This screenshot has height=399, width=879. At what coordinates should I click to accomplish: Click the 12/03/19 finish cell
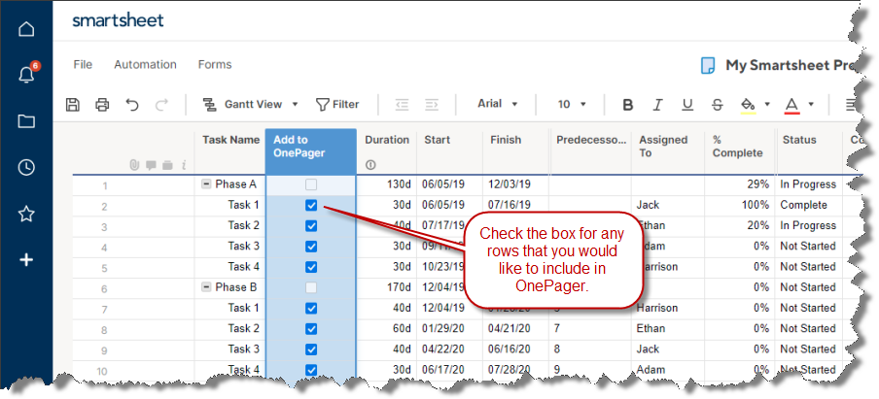click(x=515, y=184)
